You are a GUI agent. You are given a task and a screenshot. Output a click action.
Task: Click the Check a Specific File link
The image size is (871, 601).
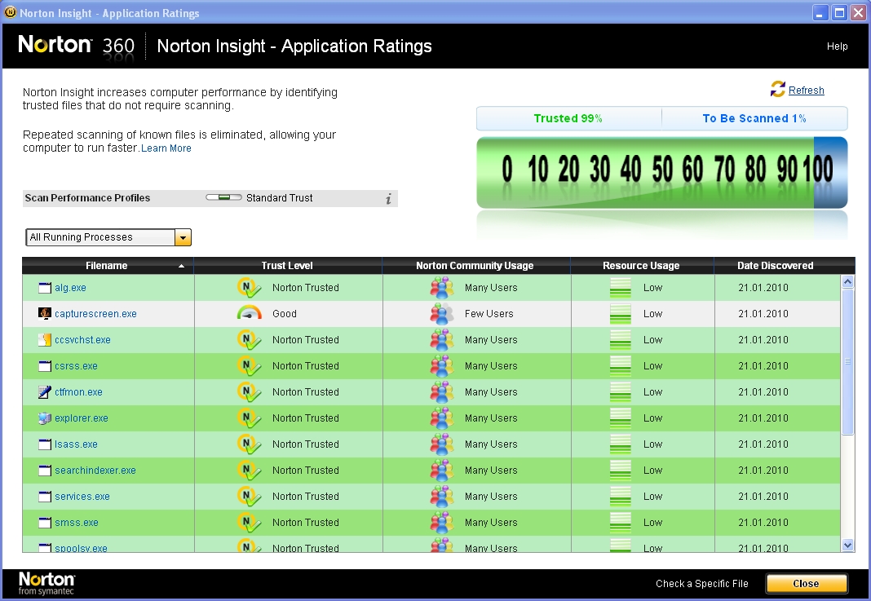[701, 584]
